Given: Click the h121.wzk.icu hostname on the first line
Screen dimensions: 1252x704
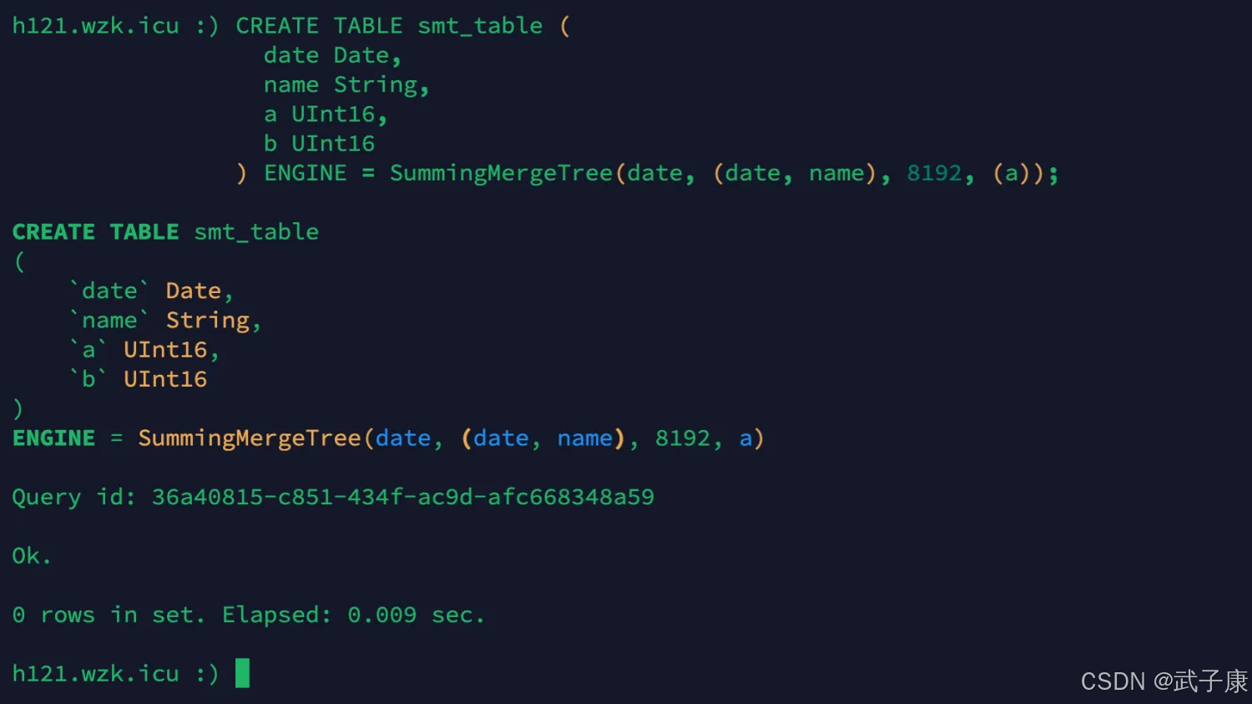Looking at the screenshot, I should (x=95, y=26).
